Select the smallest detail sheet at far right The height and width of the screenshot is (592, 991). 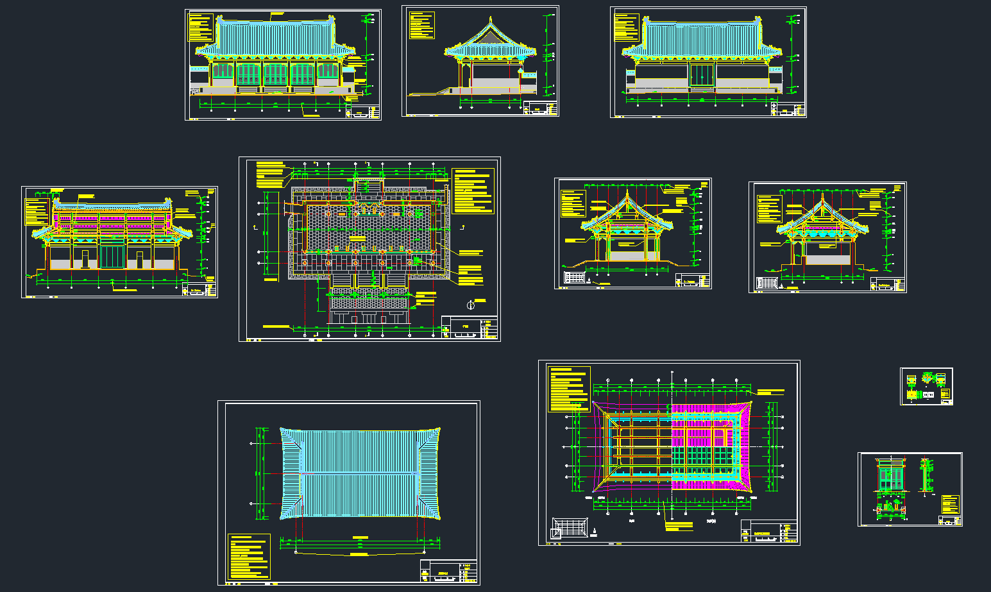pyautogui.click(x=927, y=386)
